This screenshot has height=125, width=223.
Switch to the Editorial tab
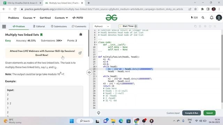[39, 26]
